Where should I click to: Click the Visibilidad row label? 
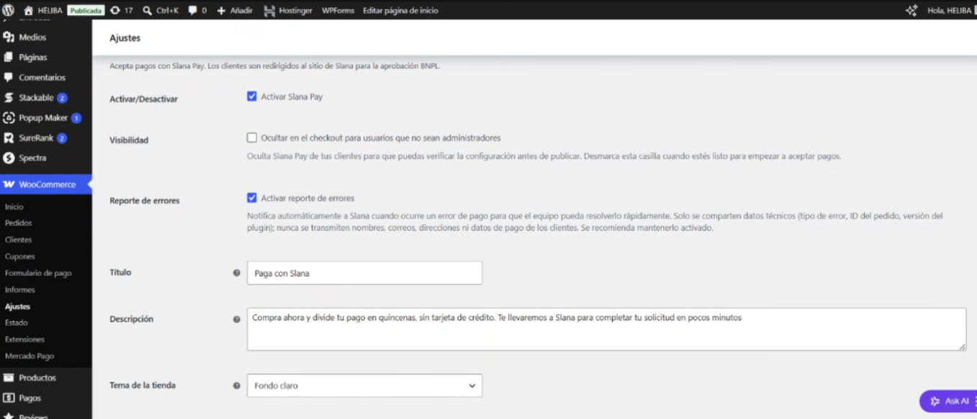pos(129,140)
